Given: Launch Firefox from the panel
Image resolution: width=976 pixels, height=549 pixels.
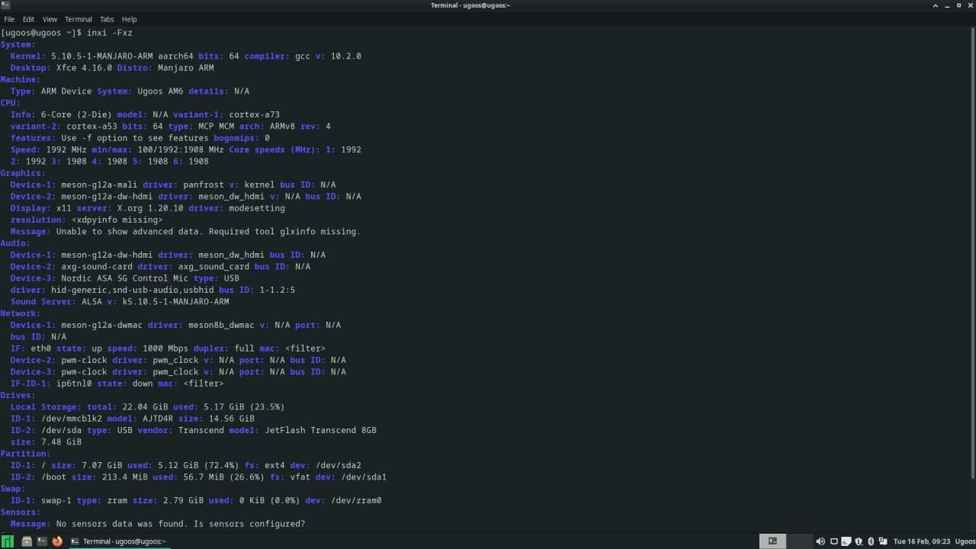Looking at the screenshot, I should click(57, 541).
